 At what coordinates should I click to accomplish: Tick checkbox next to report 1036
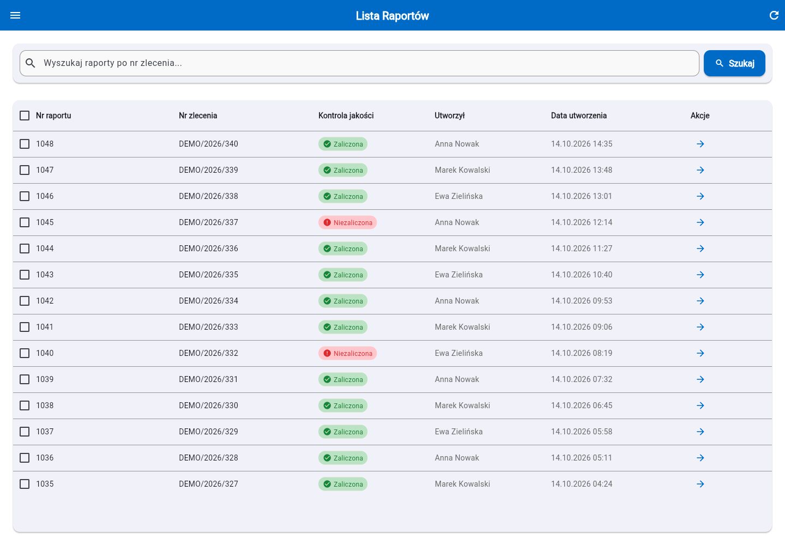pyautogui.click(x=25, y=458)
